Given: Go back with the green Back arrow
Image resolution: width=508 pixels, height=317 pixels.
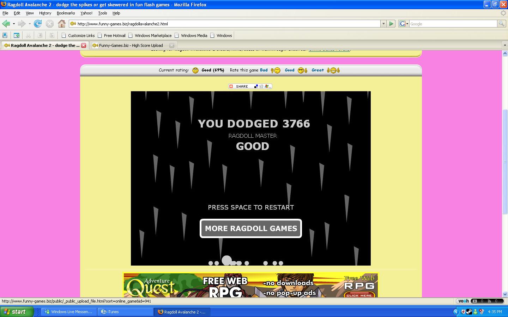Looking at the screenshot, I should pyautogui.click(x=6, y=24).
